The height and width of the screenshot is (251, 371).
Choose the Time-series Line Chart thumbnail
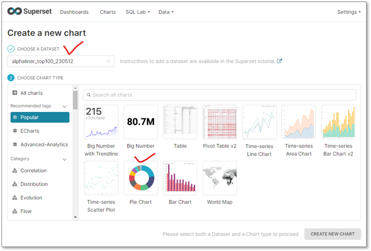260,122
